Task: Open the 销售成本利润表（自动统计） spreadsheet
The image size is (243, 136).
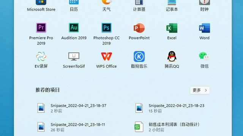Action: [x=167, y=127]
